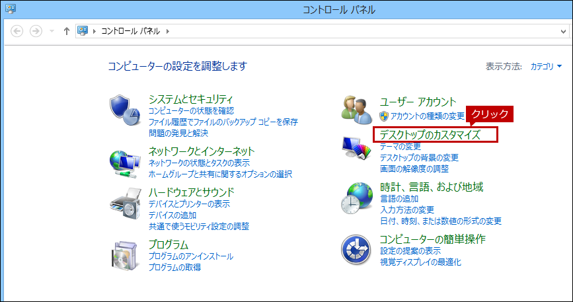The height and width of the screenshot is (302, 573).
Task: Open recent locations dropdown arrow
Action: (x=52, y=32)
